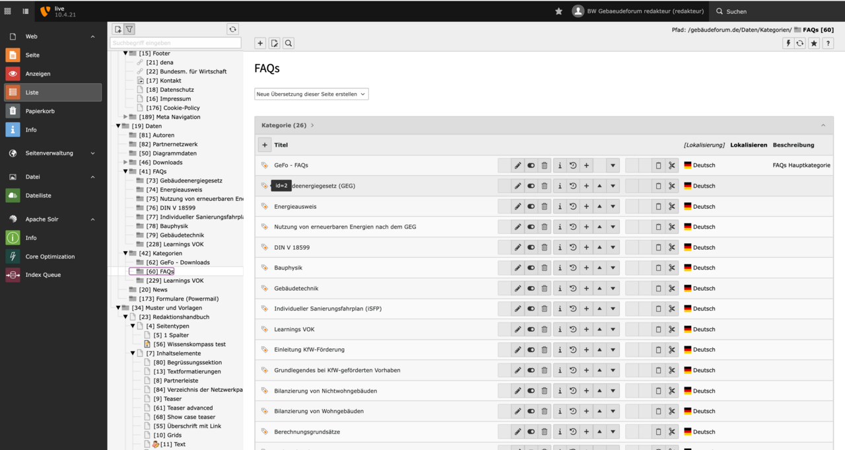Toggle the module menu list view icon
This screenshot has height=450, width=845.
point(26,11)
